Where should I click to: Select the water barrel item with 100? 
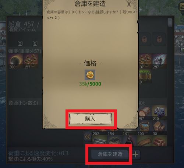pyautogui.click(x=145, y=127)
